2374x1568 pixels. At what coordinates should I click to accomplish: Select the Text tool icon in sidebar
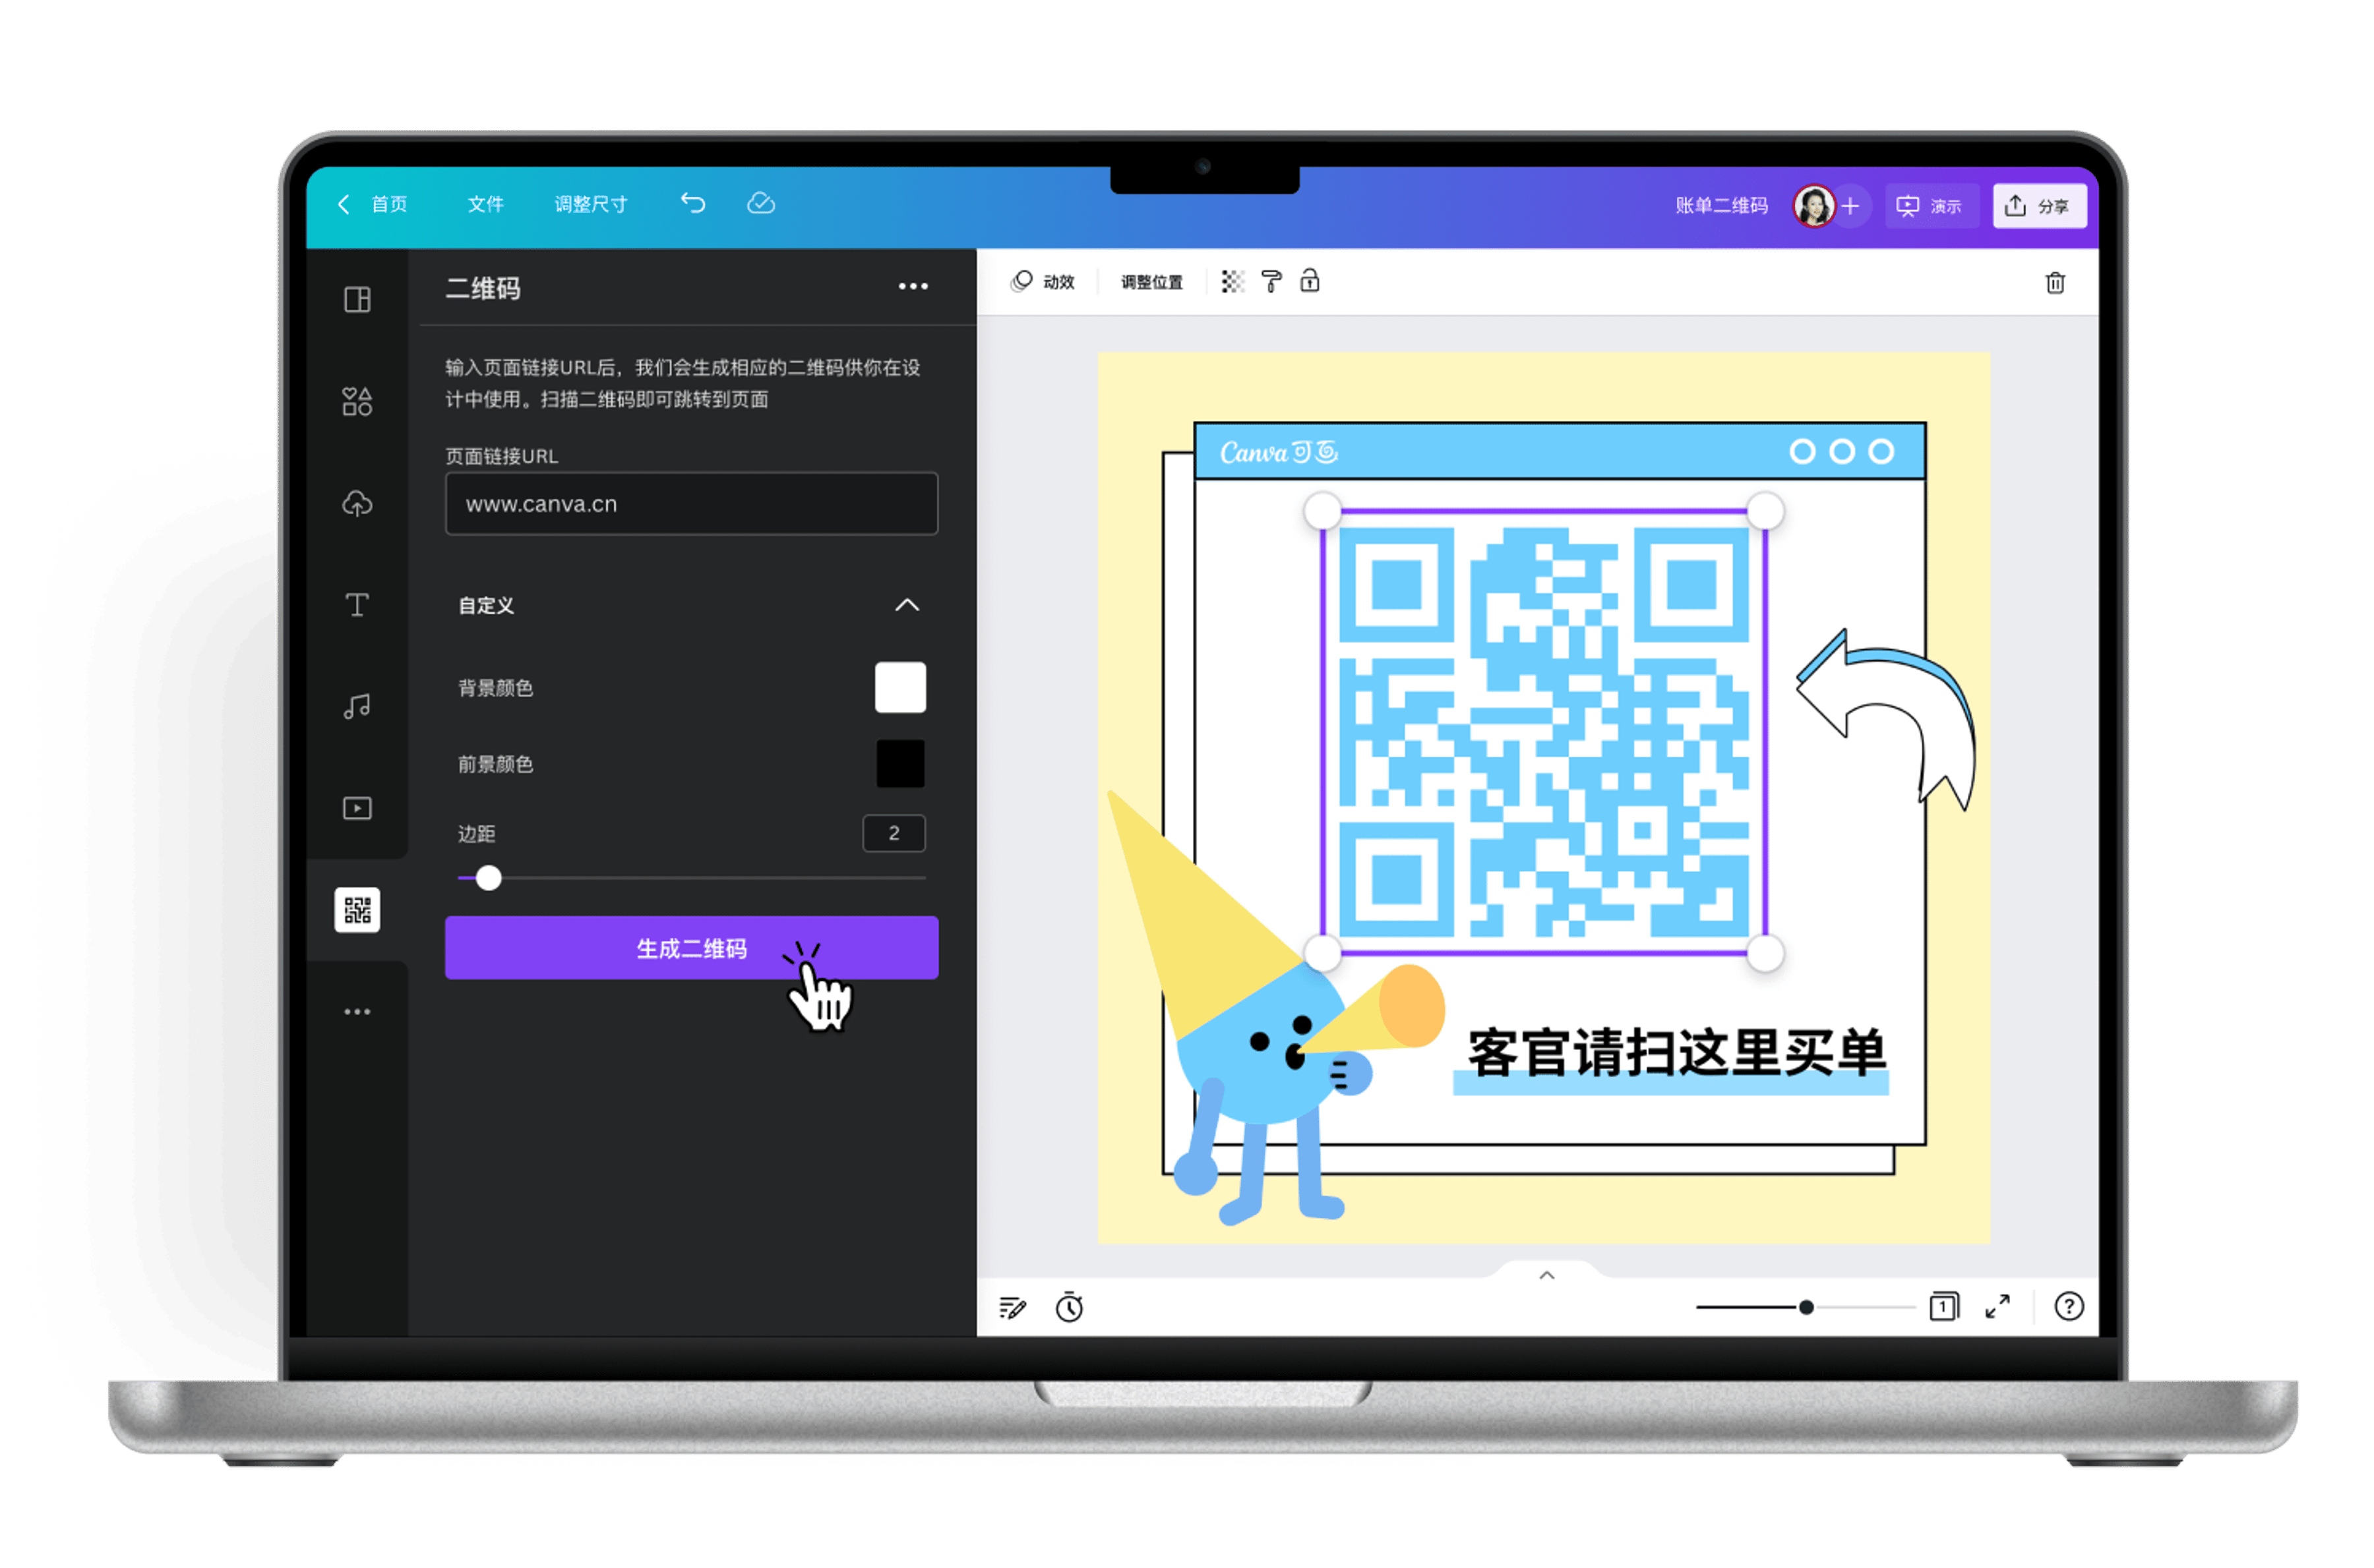pos(357,605)
